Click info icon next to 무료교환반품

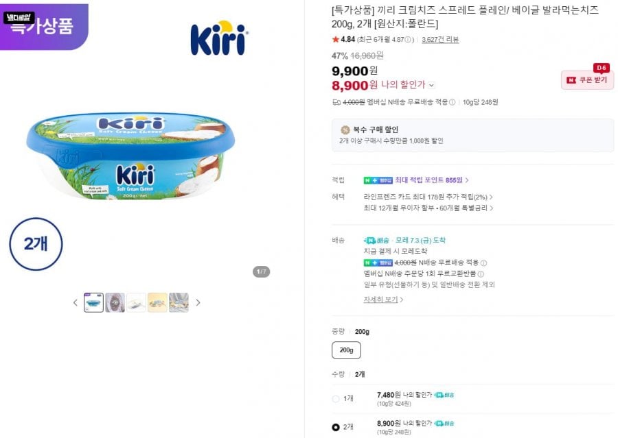tap(481, 273)
